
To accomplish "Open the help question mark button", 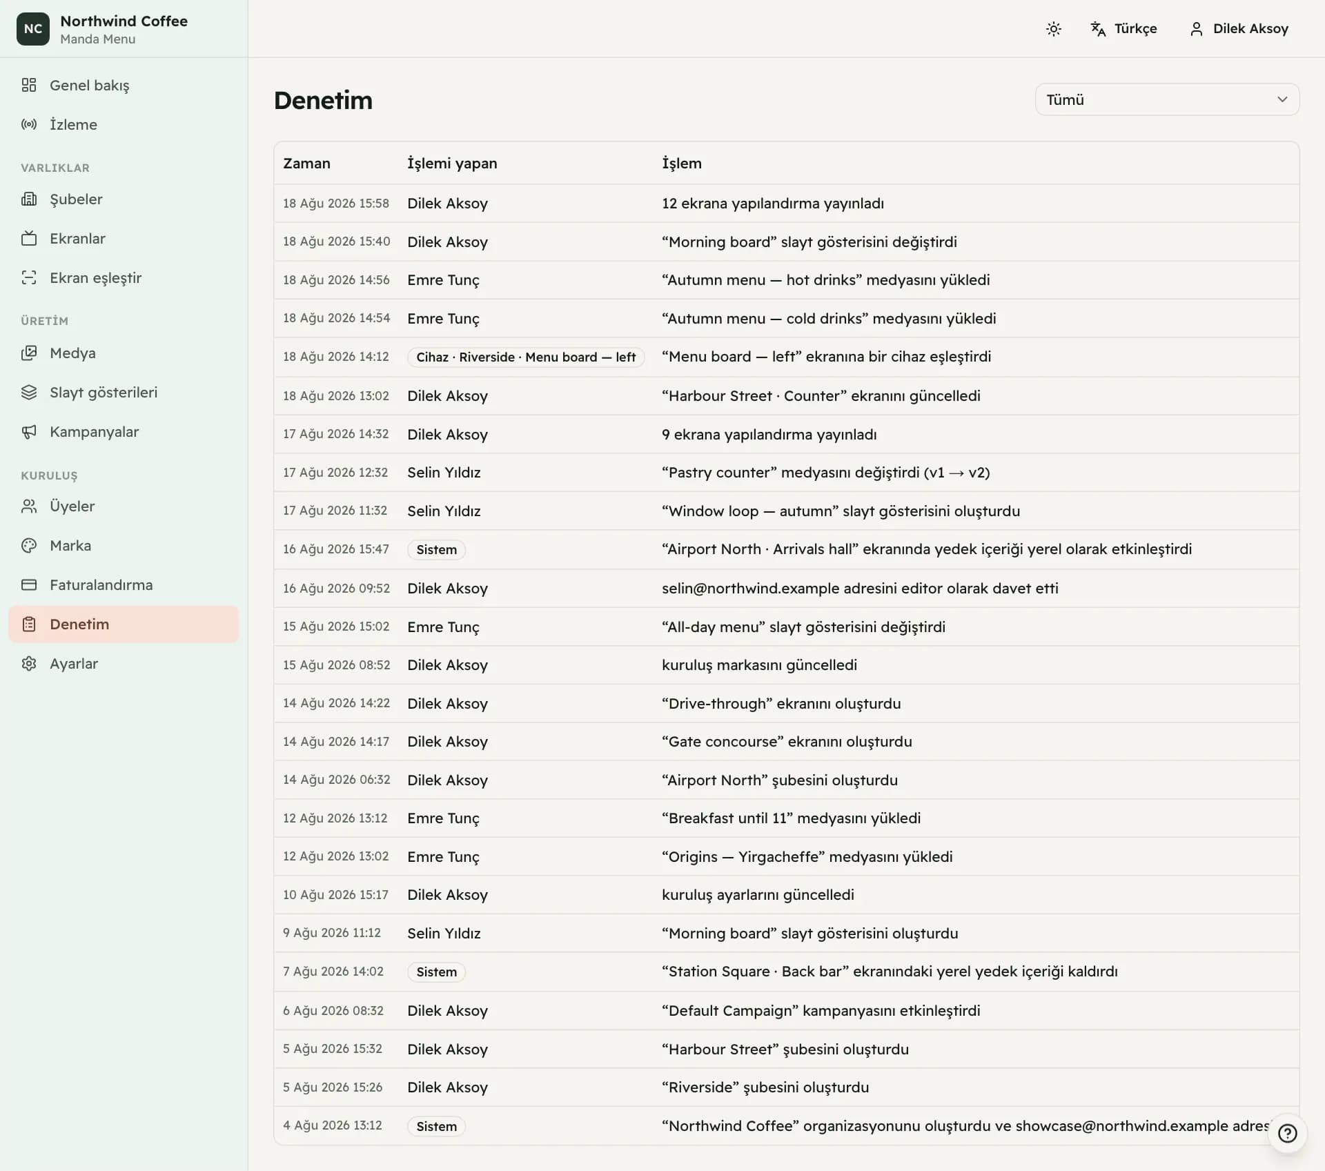I will tap(1287, 1133).
